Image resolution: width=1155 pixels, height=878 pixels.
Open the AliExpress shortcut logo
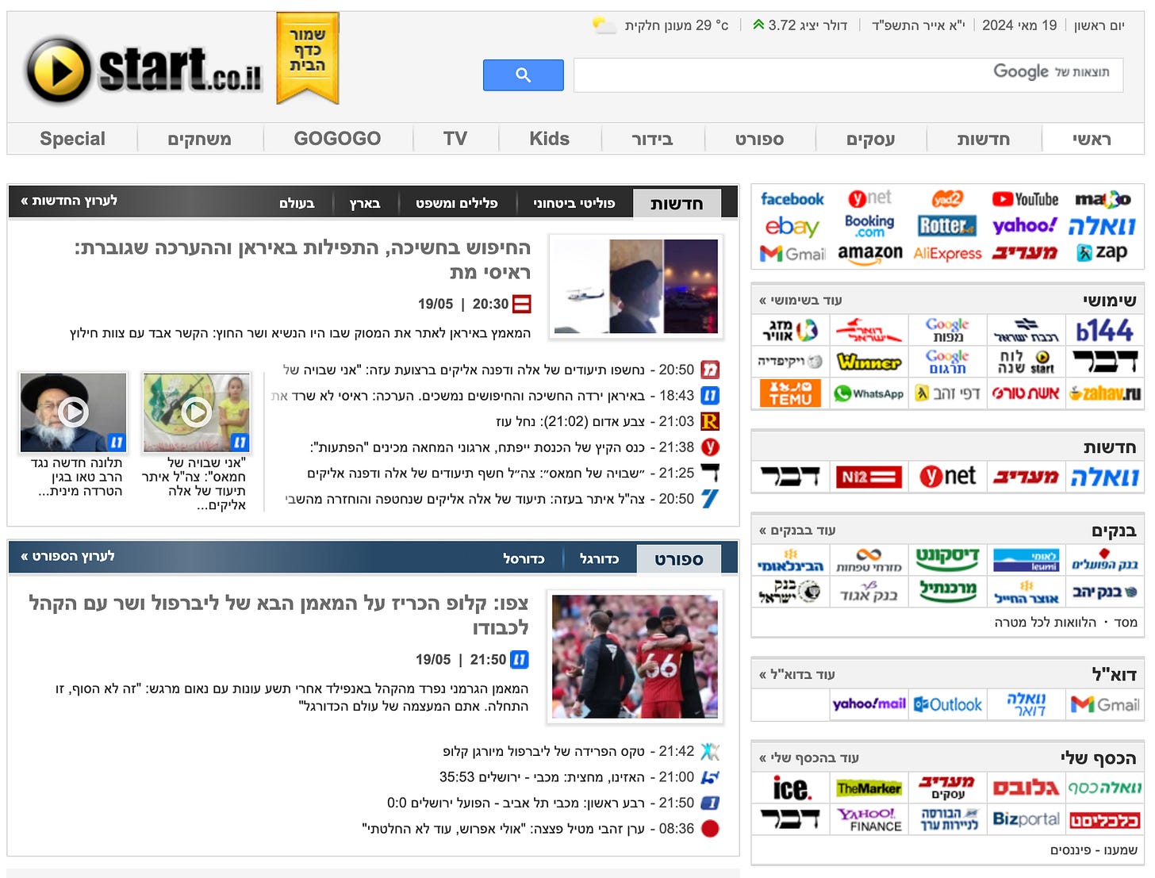click(947, 254)
